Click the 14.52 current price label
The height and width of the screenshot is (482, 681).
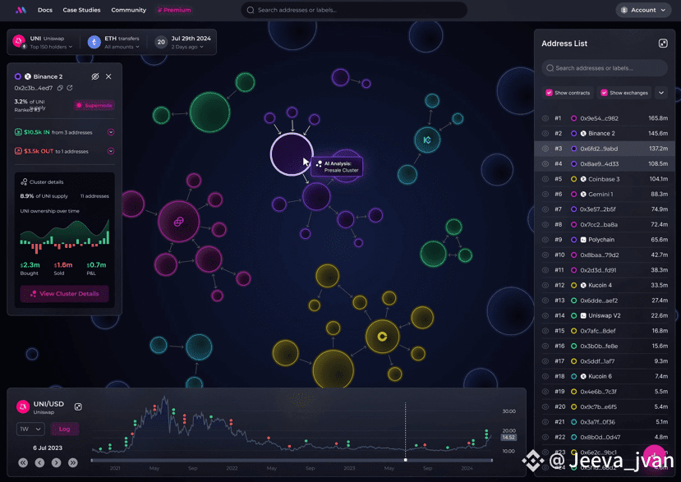point(508,438)
